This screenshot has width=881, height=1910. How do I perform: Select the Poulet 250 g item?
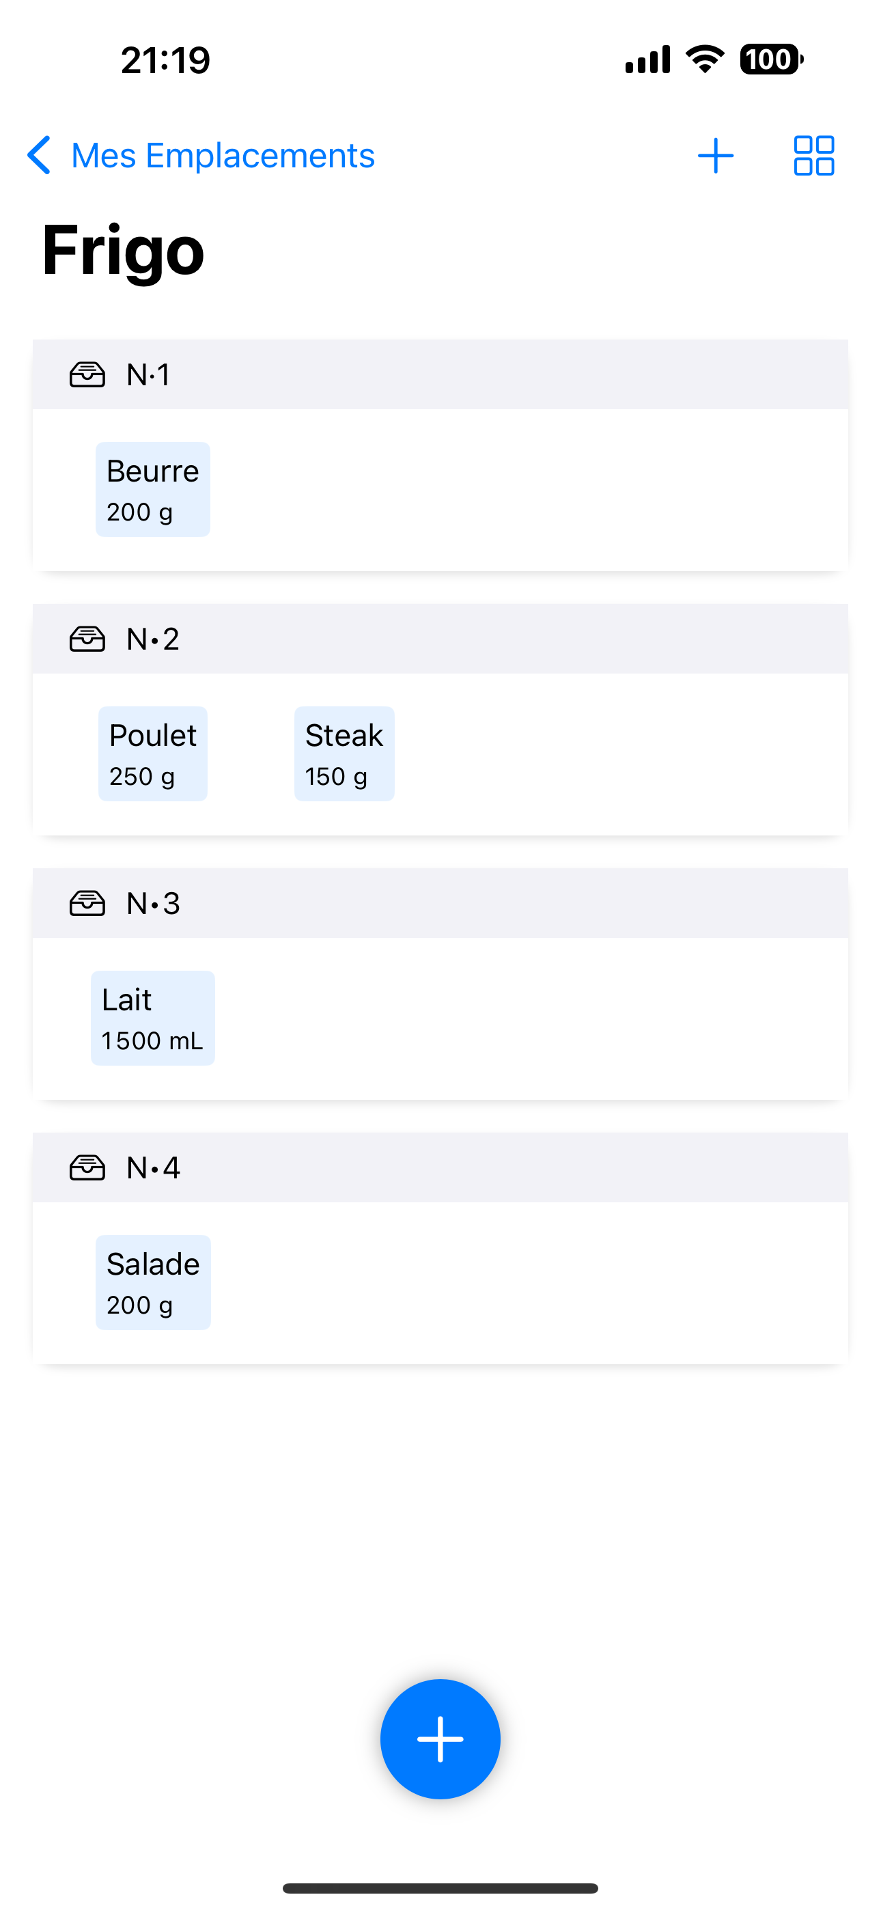pyautogui.click(x=153, y=753)
